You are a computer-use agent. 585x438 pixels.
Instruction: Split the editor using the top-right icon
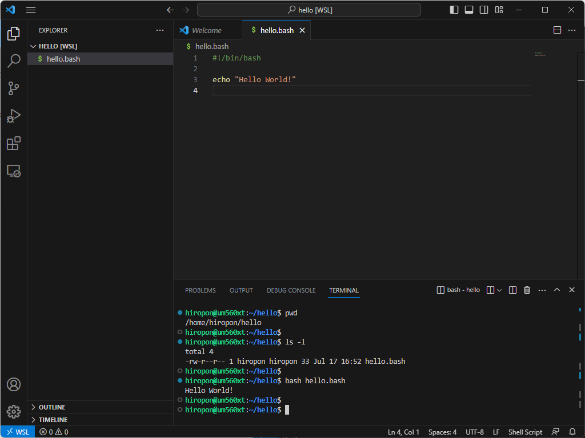coord(556,30)
